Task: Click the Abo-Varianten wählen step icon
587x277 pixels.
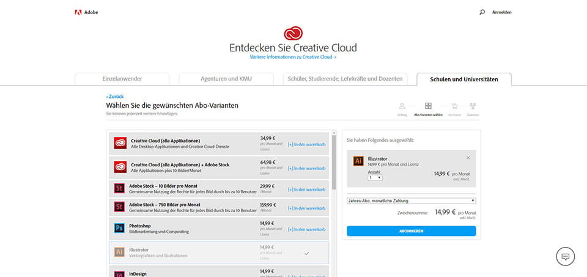Action: click(x=428, y=106)
